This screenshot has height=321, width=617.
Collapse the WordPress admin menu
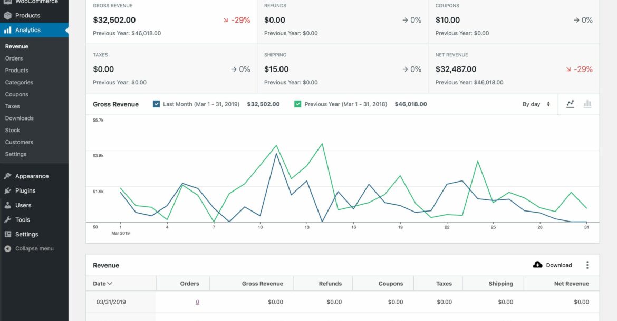[29, 248]
